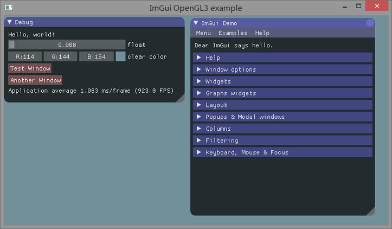Expand the Columns section

coord(282,129)
